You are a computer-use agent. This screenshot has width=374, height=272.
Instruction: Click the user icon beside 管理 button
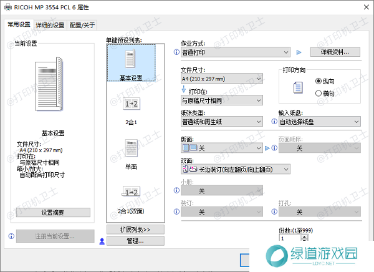102,241
